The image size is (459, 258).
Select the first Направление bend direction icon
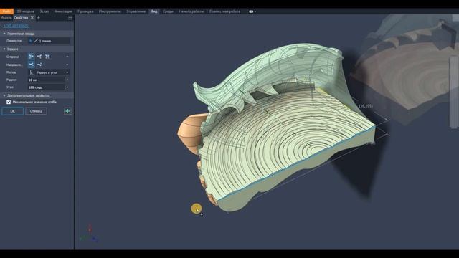tap(31, 64)
